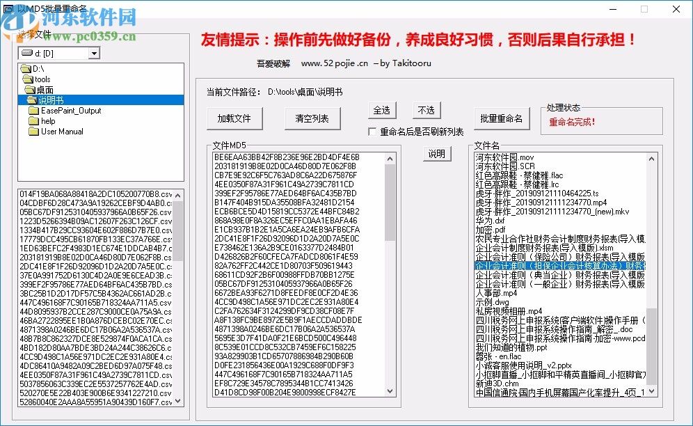Click the 桌面 folder icon in the tree
This screenshot has width=693, height=426.
pos(30,88)
